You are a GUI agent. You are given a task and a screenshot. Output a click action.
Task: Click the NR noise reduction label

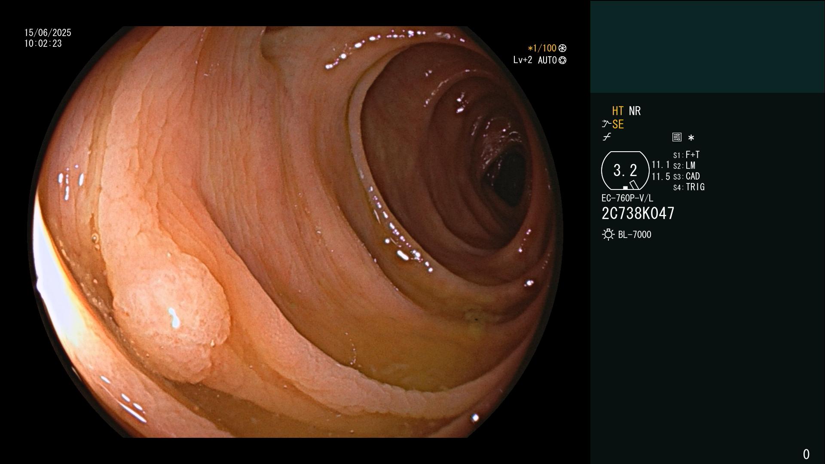click(635, 111)
